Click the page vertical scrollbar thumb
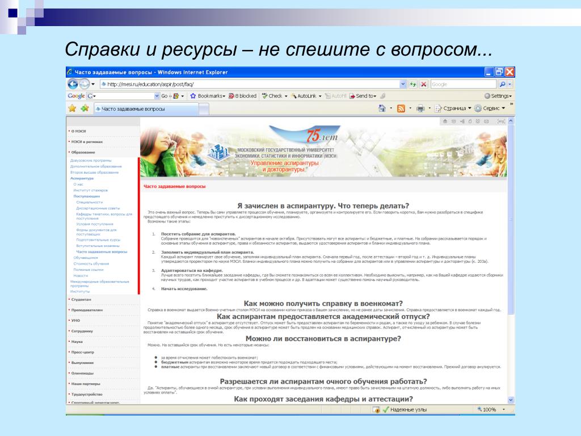Screen dimensions: 581x436 (x=511, y=220)
